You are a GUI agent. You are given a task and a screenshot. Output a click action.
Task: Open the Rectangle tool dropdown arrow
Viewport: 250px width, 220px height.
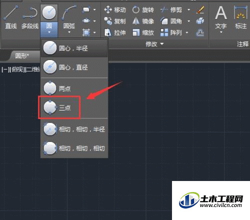coord(94,9)
